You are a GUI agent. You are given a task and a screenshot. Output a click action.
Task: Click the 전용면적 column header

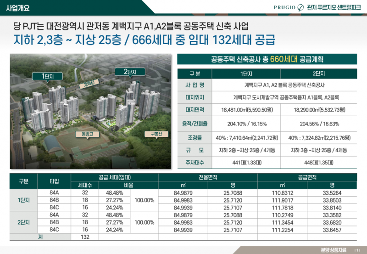coord(207,177)
